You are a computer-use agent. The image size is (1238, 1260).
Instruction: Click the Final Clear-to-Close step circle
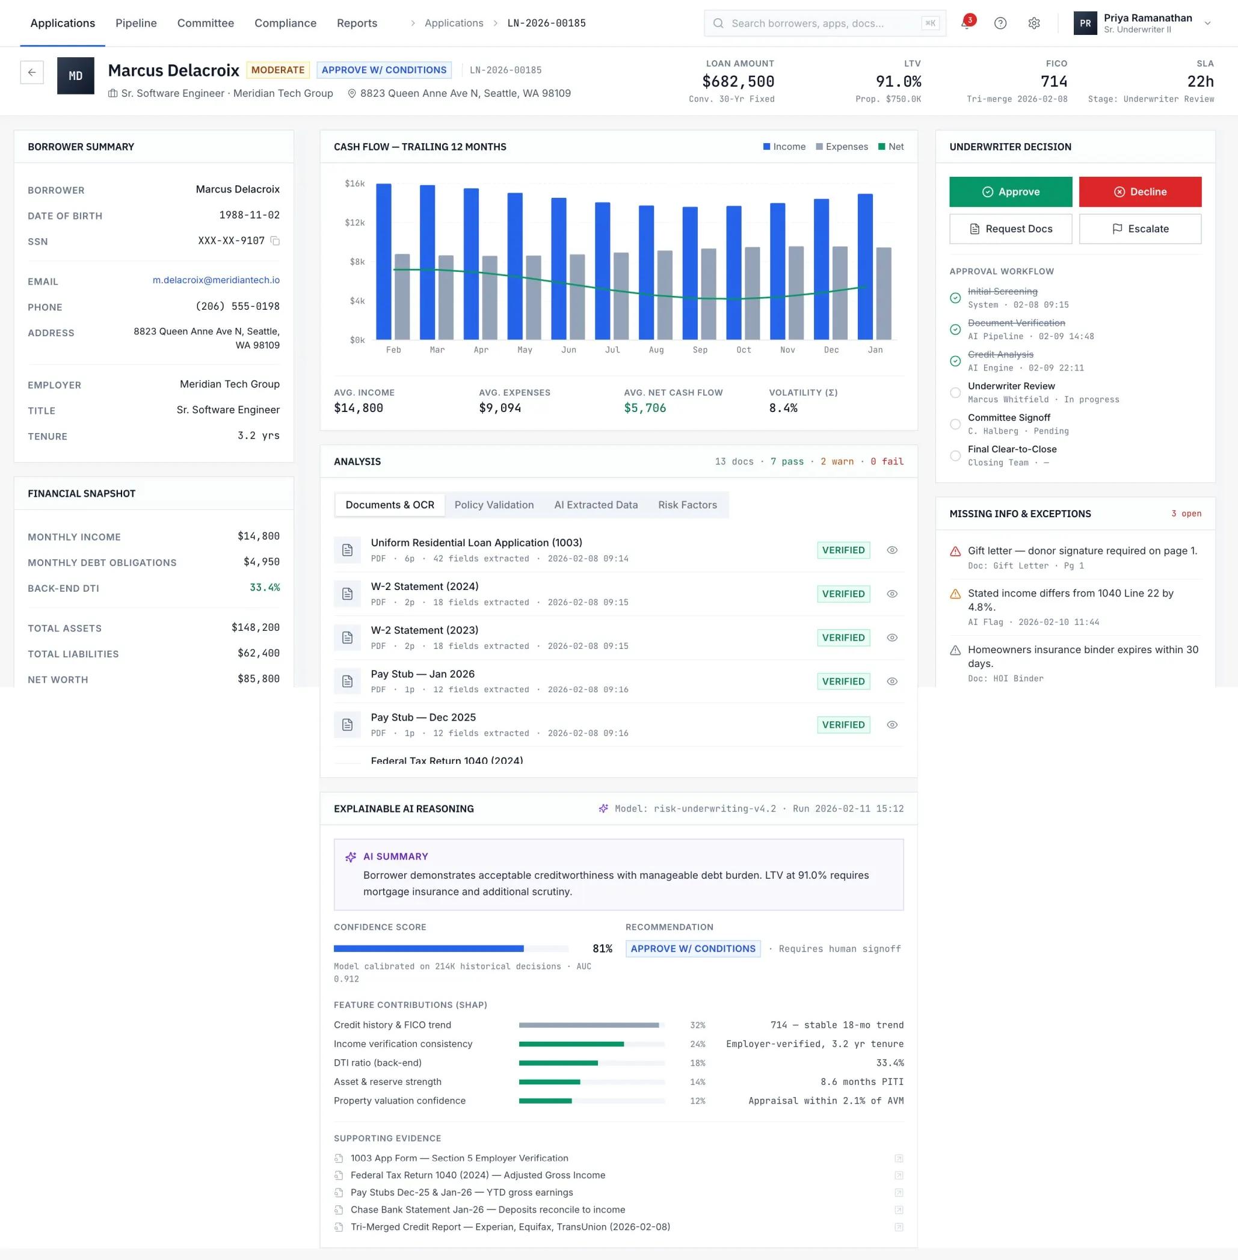tap(955, 456)
